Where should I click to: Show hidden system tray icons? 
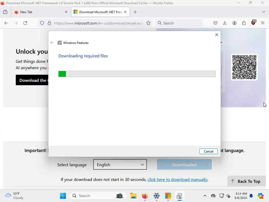[205, 196]
